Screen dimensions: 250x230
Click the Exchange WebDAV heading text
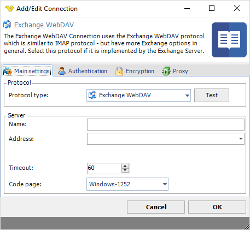click(44, 25)
